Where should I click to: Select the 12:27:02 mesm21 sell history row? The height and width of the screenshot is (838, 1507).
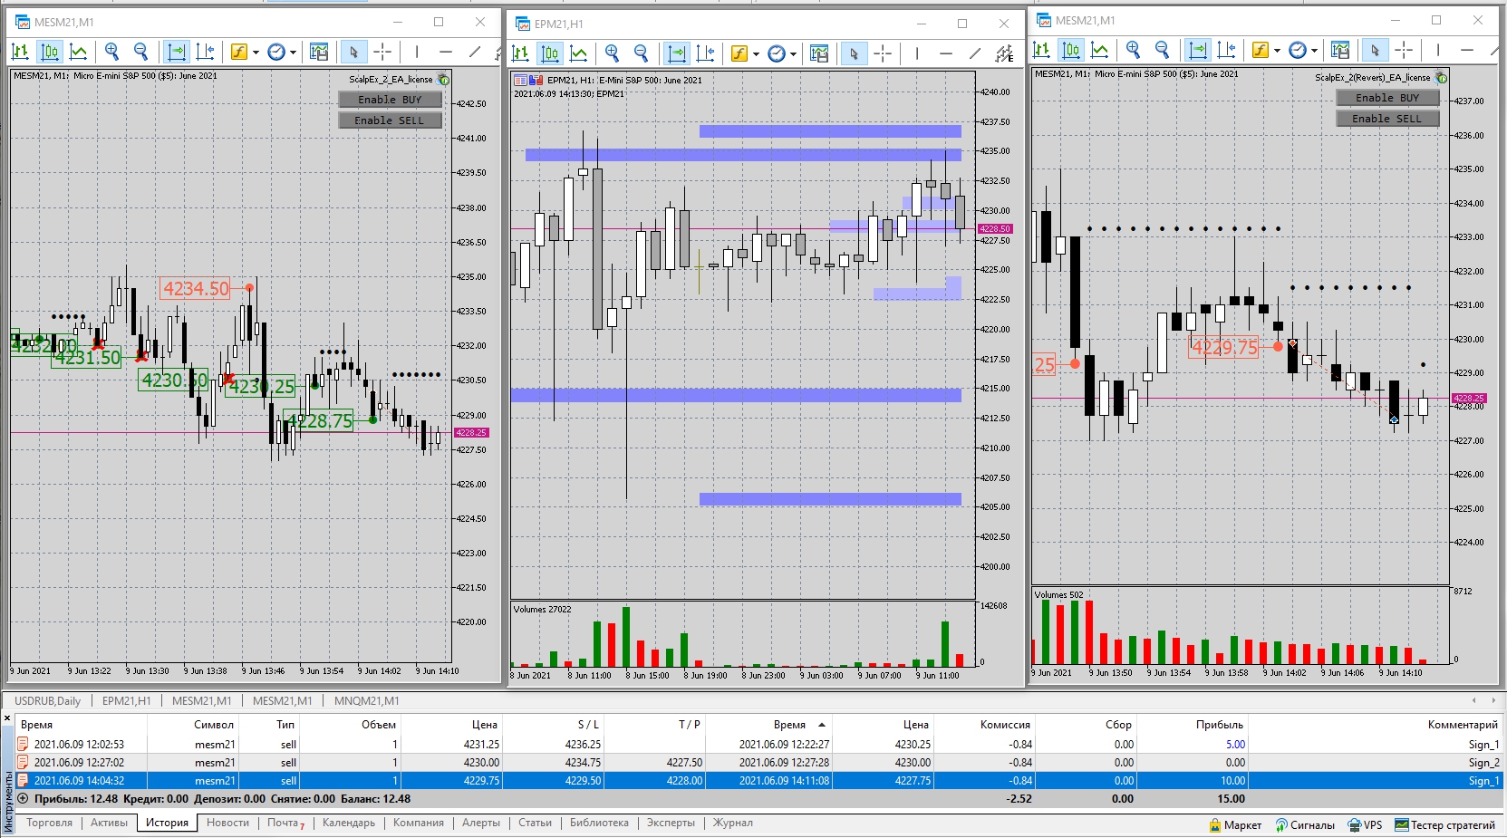(752, 763)
